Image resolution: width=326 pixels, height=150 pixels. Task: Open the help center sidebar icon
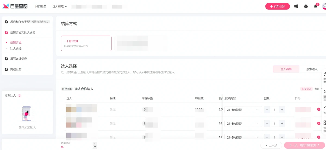pos(325,78)
